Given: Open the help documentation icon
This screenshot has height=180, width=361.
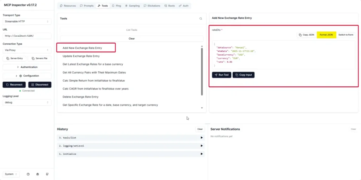Looking at the screenshot, I should pos(28,174).
